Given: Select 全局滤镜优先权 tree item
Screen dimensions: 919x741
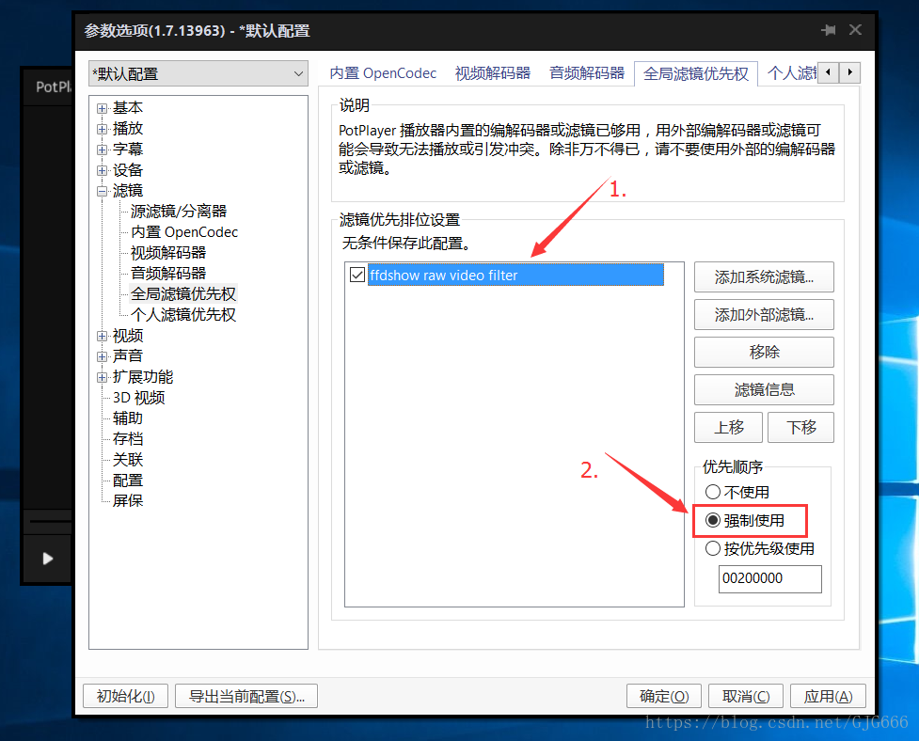Looking at the screenshot, I should 182,294.
